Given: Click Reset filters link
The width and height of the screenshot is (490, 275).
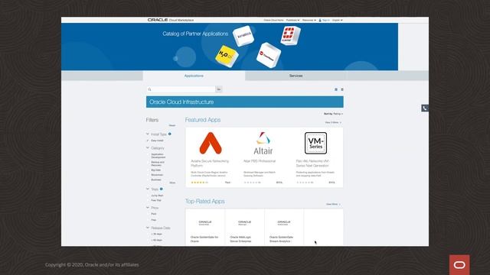Looking at the screenshot, I should point(172,125).
